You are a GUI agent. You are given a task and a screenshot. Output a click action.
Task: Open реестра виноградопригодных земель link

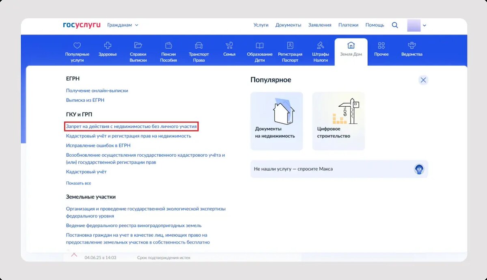[x=134, y=225]
